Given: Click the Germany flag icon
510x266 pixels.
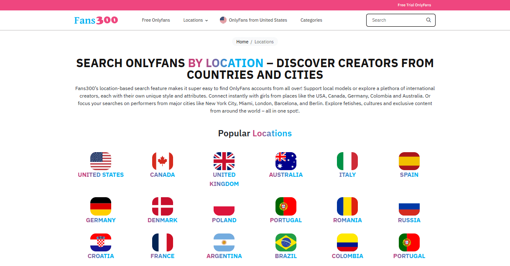Looking at the screenshot, I should coord(101,206).
